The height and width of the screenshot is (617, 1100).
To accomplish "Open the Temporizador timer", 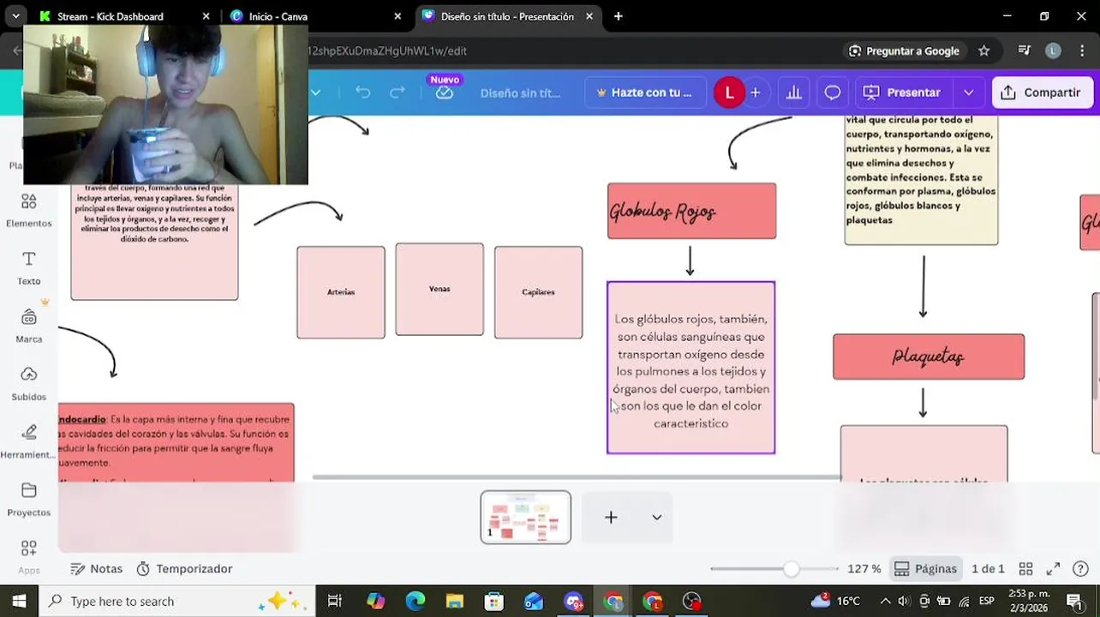I will [184, 569].
